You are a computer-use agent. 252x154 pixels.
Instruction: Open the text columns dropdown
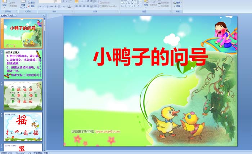[x=96, y=6]
